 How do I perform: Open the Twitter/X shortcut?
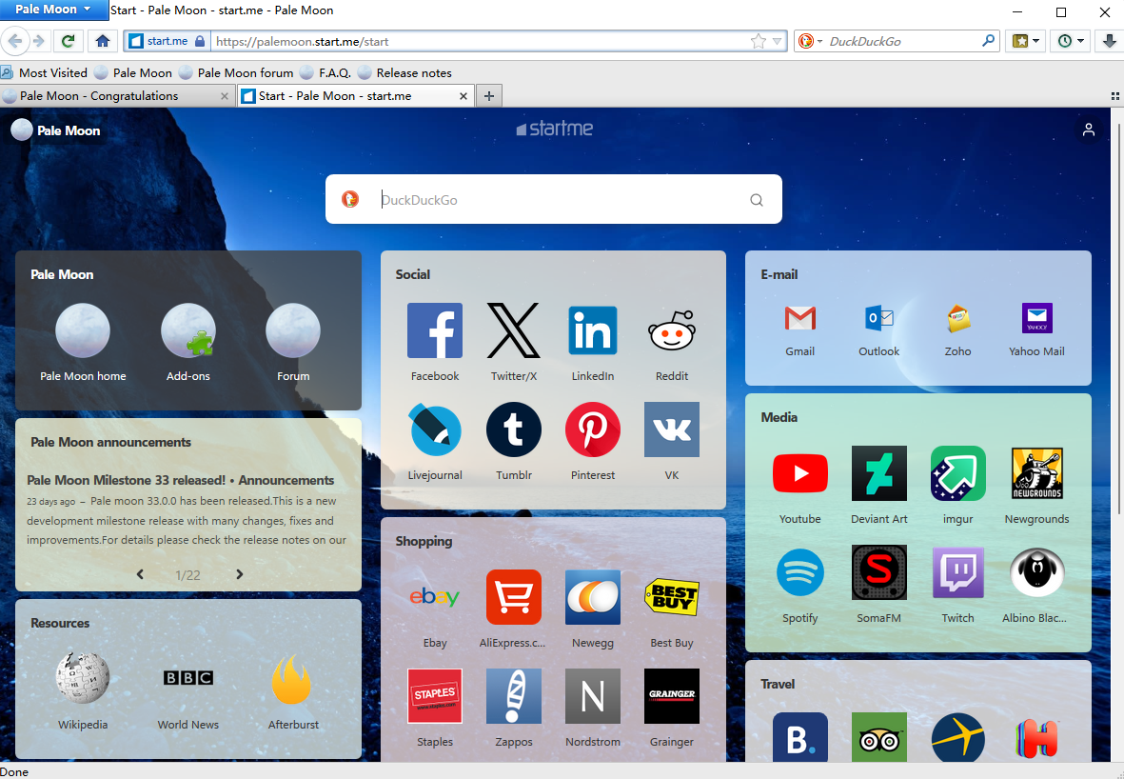point(513,330)
